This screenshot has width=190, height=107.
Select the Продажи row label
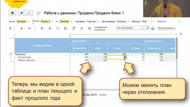(x=20, y=54)
